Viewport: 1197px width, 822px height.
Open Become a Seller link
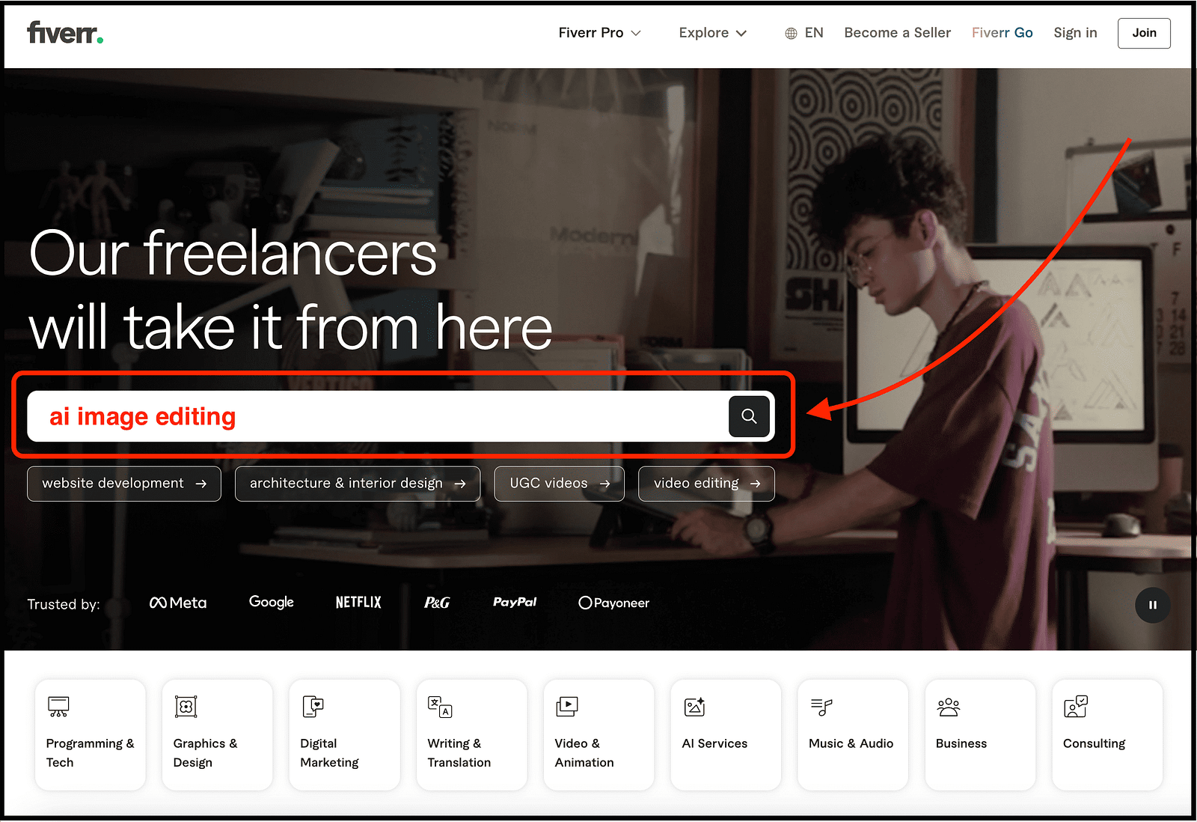pos(897,33)
